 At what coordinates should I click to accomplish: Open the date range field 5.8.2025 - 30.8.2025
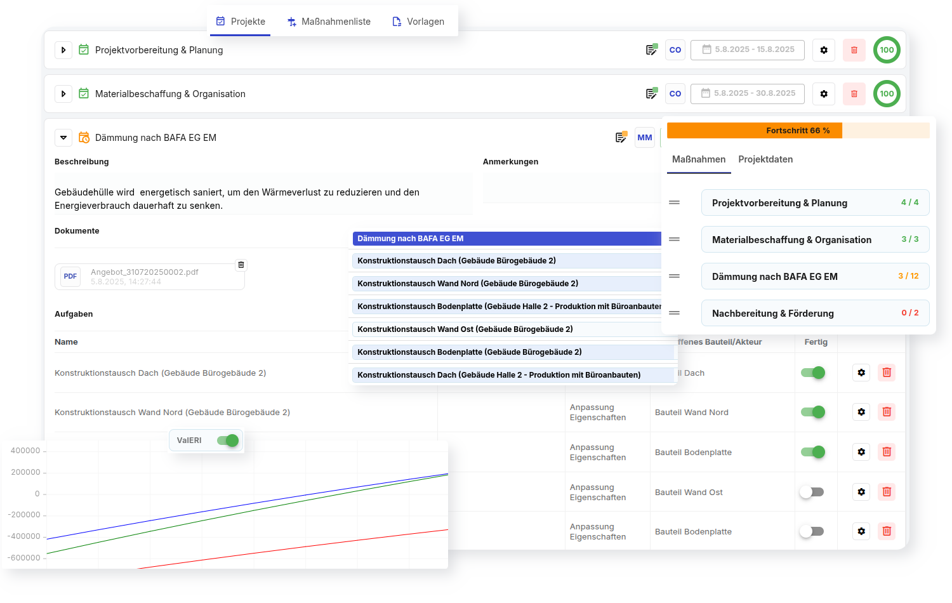(x=748, y=93)
